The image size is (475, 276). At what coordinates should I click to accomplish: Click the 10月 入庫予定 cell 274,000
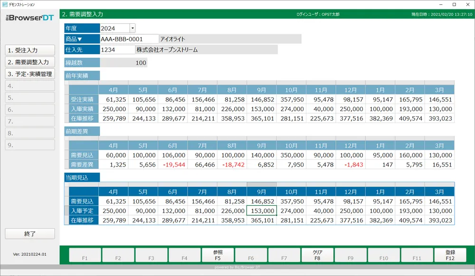pyautogui.click(x=291, y=211)
